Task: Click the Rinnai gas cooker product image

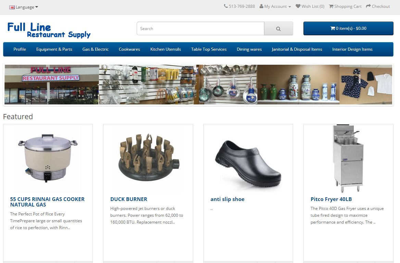Action: 48,159
